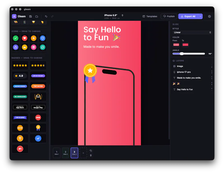Switch to Slide 1
Viewport: 224px width, 173px height.
pos(57,153)
